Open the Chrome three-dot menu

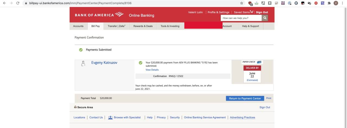pos(343,3)
